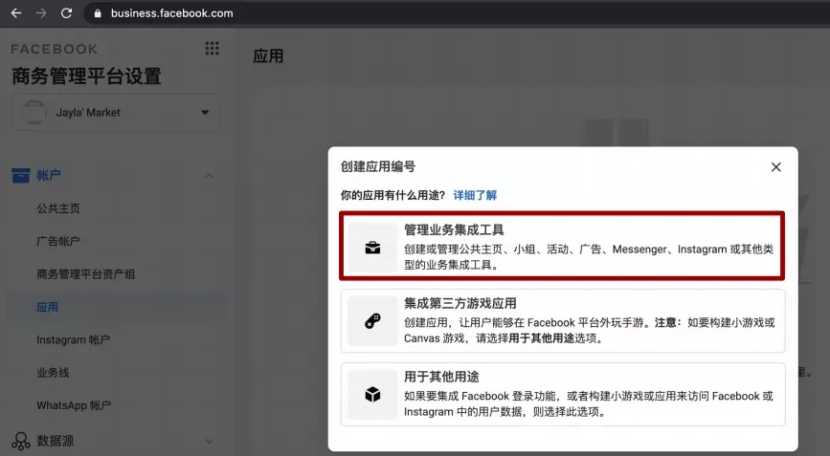Click the cube icon for other purposes
This screenshot has width=830, height=456.
tap(372, 394)
